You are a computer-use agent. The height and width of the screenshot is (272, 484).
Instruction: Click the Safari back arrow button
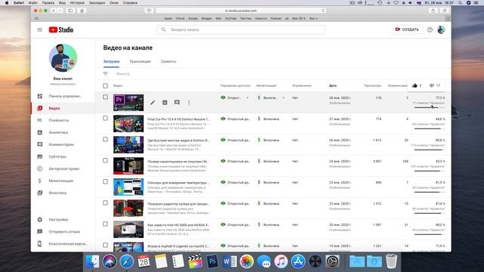coord(54,11)
